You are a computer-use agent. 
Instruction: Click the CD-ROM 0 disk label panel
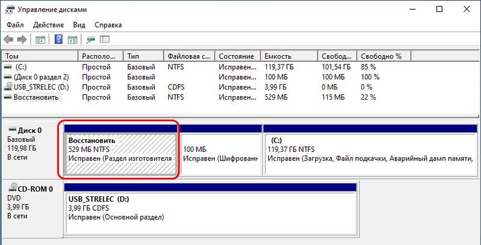tap(32, 208)
